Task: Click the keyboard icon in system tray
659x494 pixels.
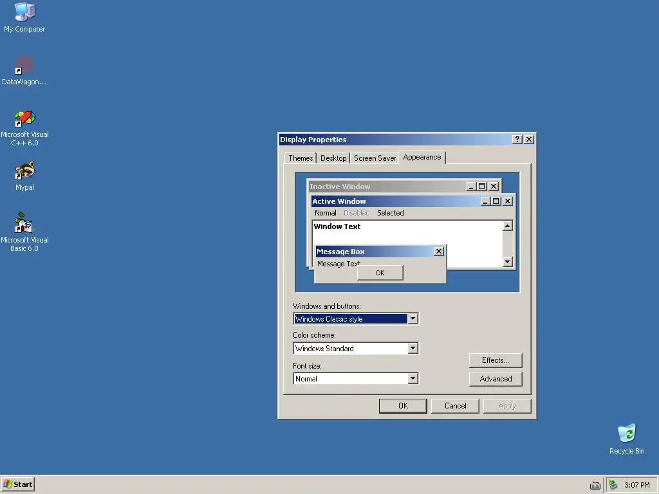Action: (595, 485)
